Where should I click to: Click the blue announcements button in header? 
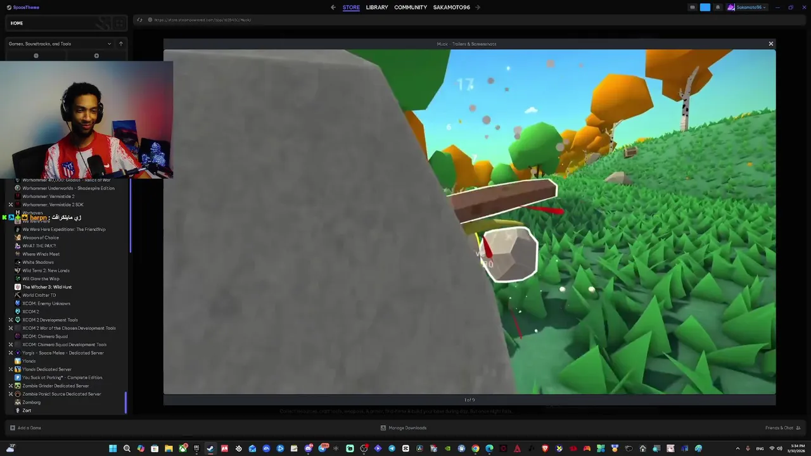[x=705, y=8]
